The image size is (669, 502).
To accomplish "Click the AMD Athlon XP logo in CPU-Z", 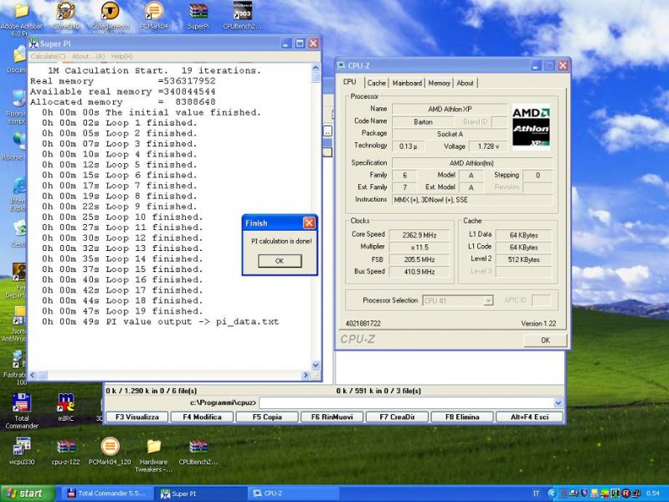I will tap(531, 126).
